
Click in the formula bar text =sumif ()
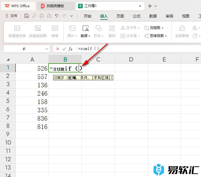pyautogui.click(x=88, y=49)
